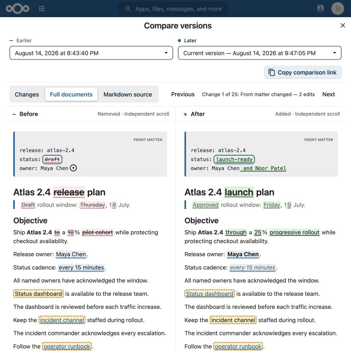The width and height of the screenshot is (351, 351).
Task: Open the contacts menu icon
Action: (x=320, y=9)
